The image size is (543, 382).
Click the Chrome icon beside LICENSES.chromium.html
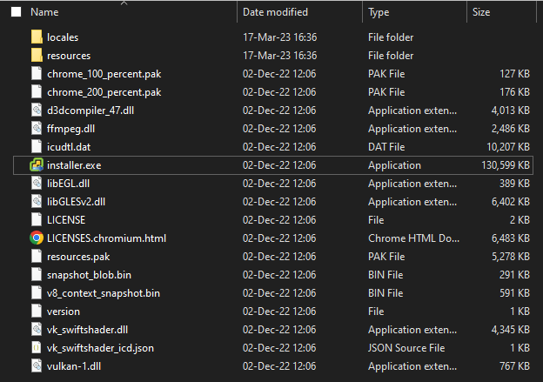click(37, 238)
